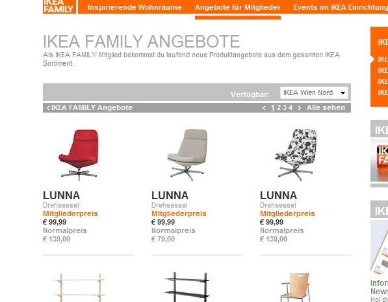View the black wall shelf product image
This screenshot has width=388, height=302.
click(187, 287)
